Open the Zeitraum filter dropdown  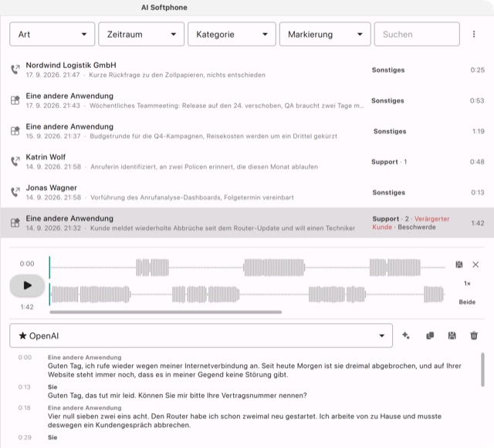coord(141,34)
